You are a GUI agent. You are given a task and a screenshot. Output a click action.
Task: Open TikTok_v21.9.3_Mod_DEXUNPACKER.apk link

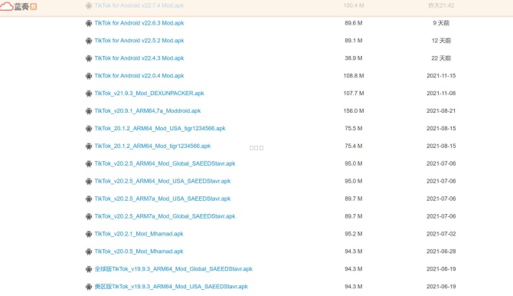pos(149,93)
